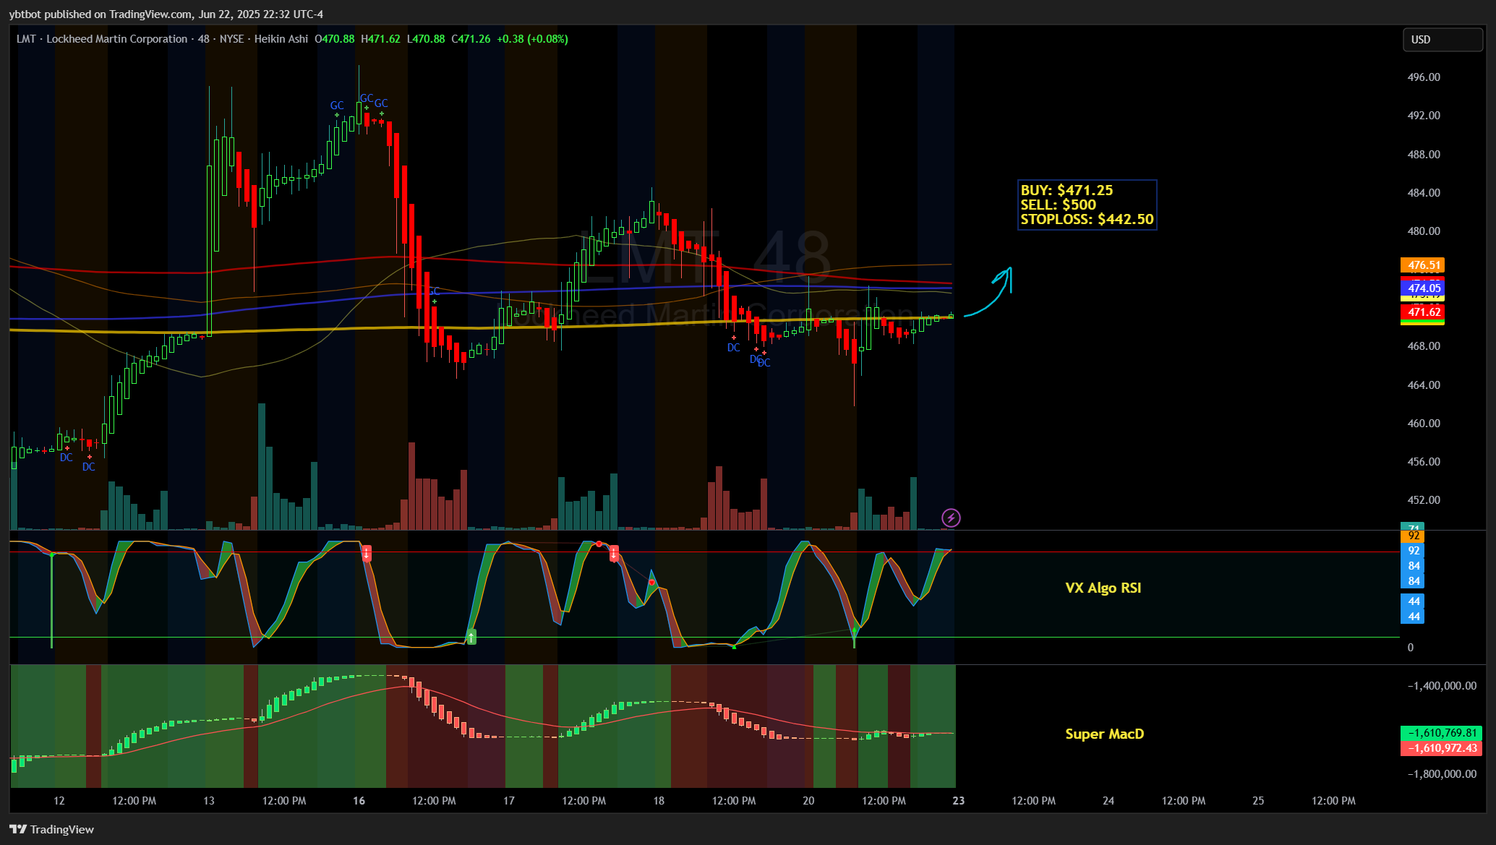Open the USD currency selector
Viewport: 1496px width, 845px height.
coord(1442,40)
